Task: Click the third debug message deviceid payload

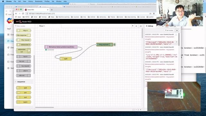Action: coord(161,70)
